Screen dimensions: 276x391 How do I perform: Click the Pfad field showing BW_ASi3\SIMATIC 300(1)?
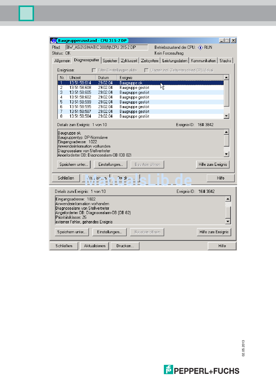[107, 47]
